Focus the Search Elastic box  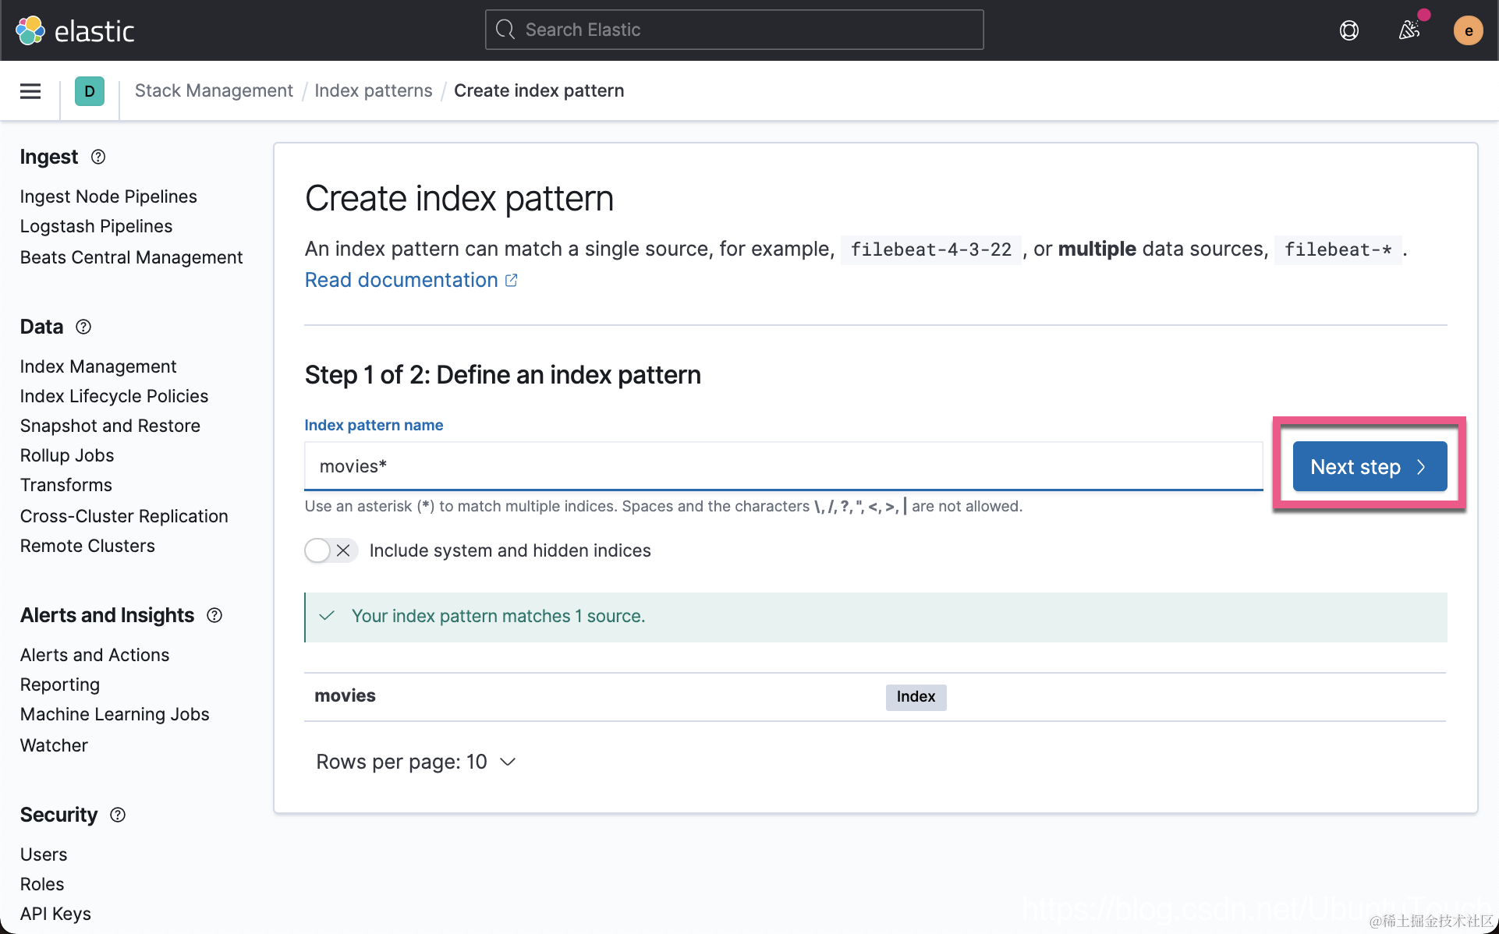coord(734,30)
